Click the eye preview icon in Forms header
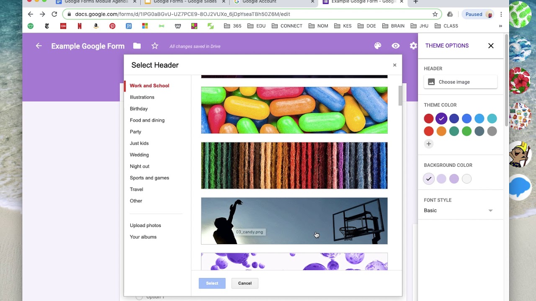 pos(396,46)
